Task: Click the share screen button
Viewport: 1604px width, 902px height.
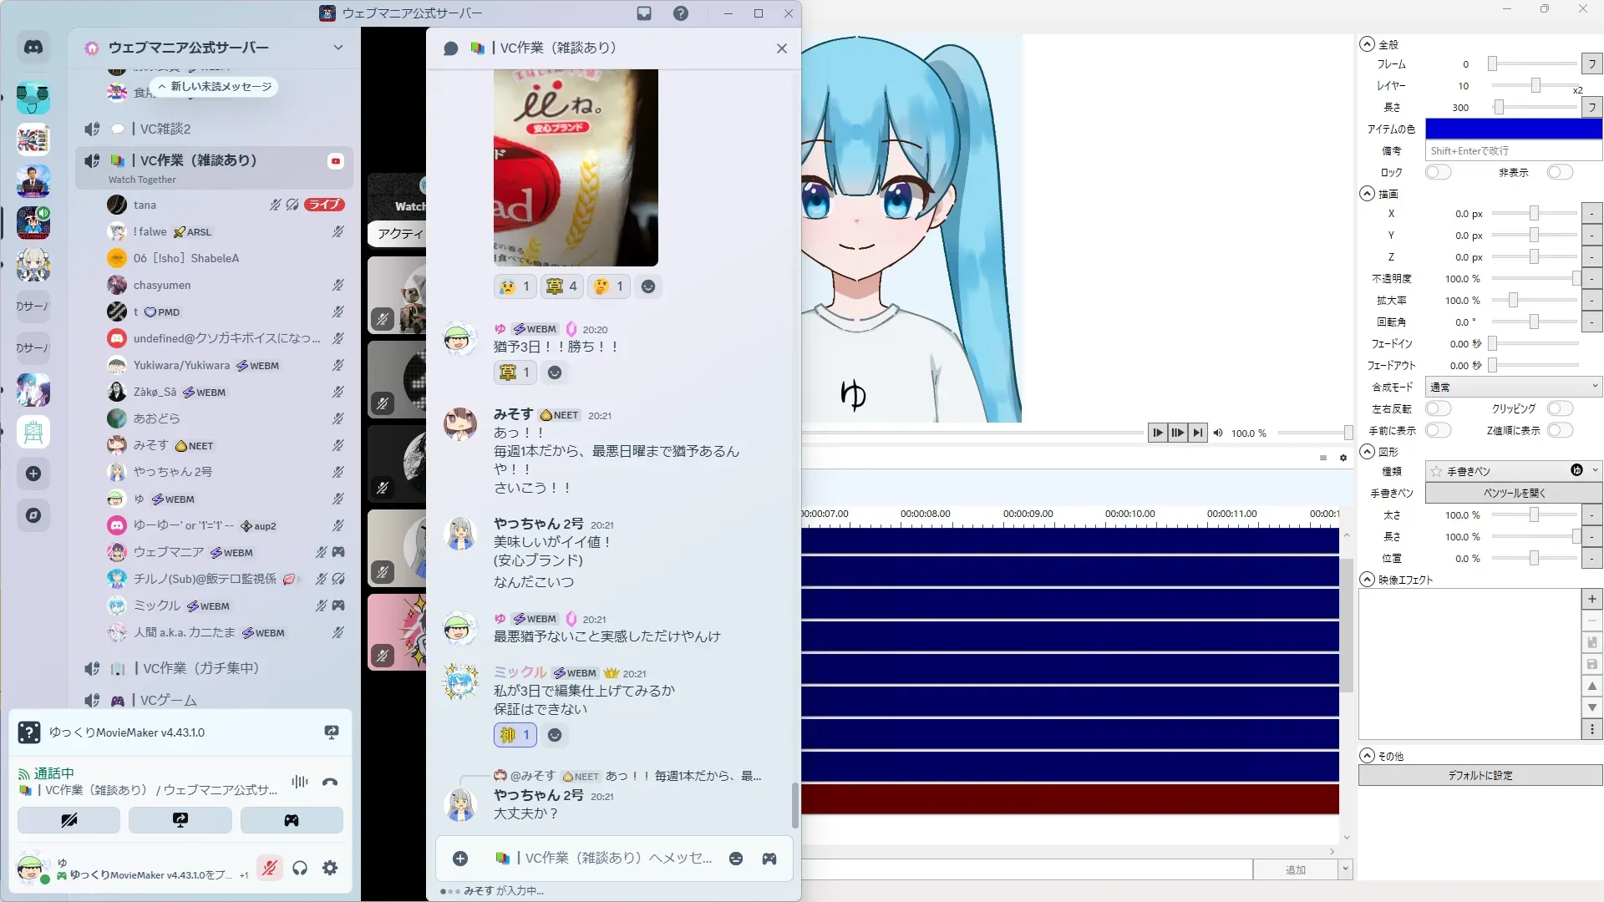Action: [x=180, y=820]
